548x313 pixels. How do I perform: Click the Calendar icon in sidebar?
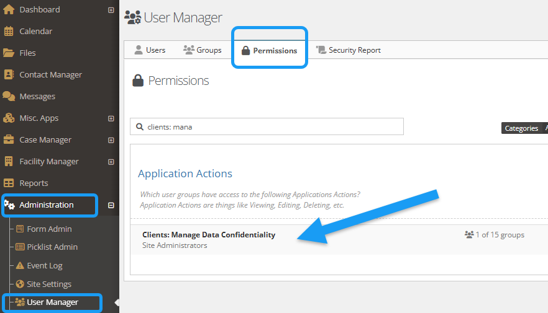[x=9, y=32]
